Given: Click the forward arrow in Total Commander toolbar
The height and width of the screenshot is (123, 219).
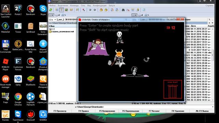Looking at the screenshot, I should click(x=95, y=10).
